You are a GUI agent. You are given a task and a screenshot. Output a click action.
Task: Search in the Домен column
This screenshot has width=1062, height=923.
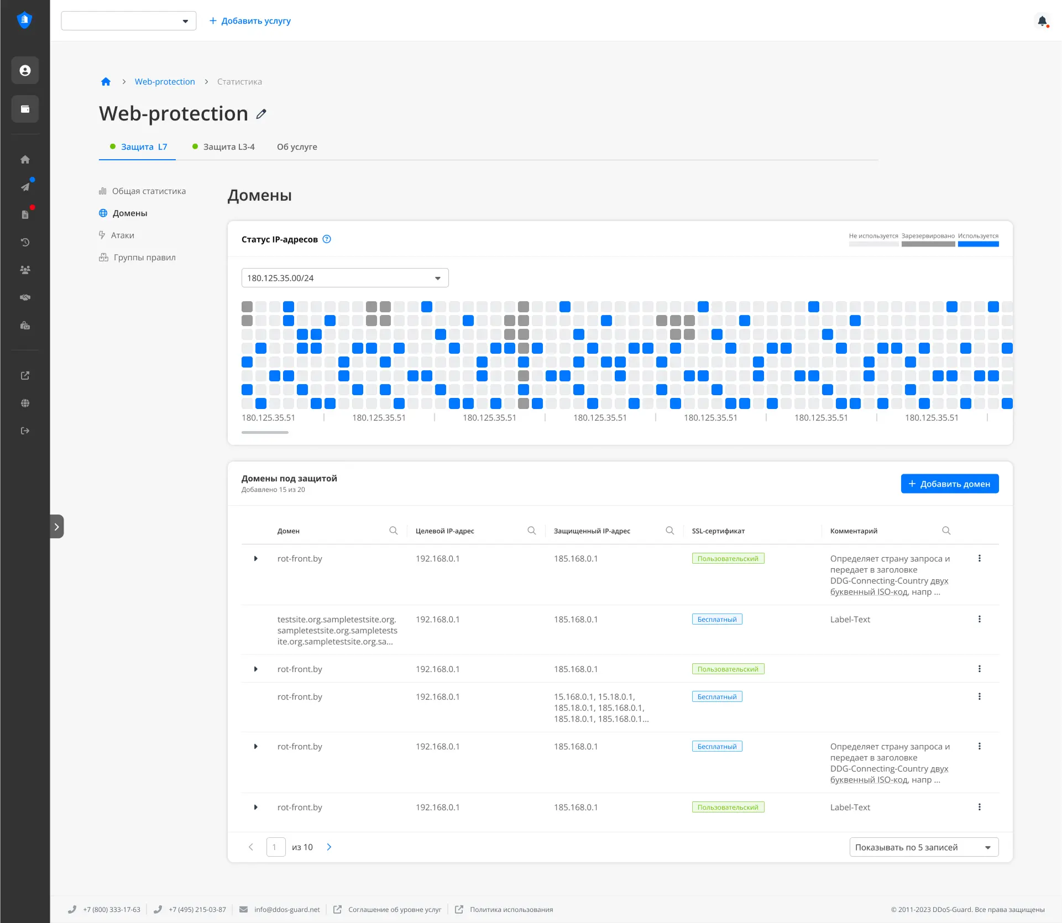(393, 531)
